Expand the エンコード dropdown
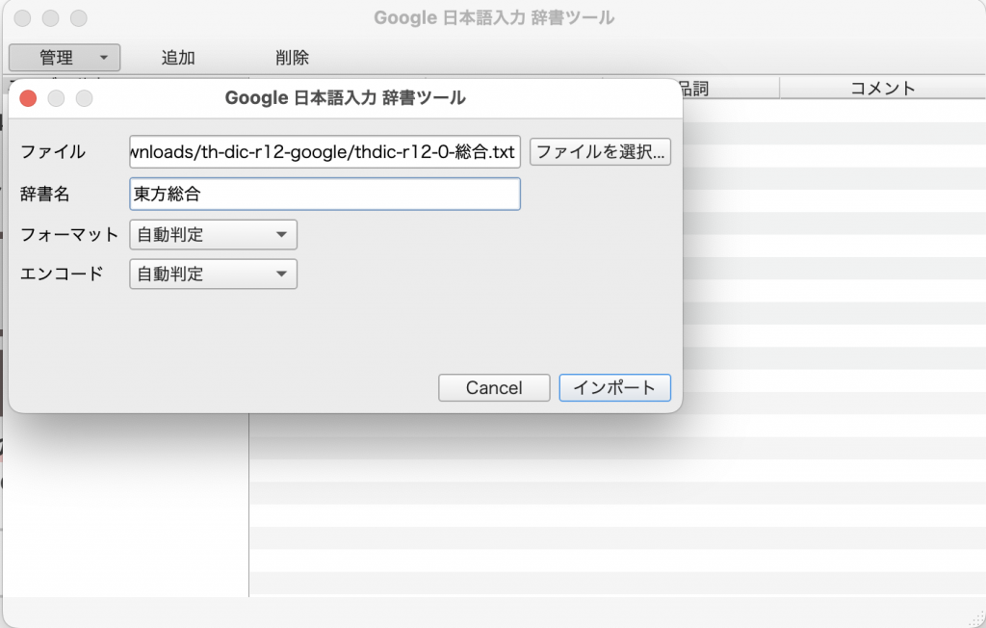This screenshot has width=986, height=628. click(213, 274)
